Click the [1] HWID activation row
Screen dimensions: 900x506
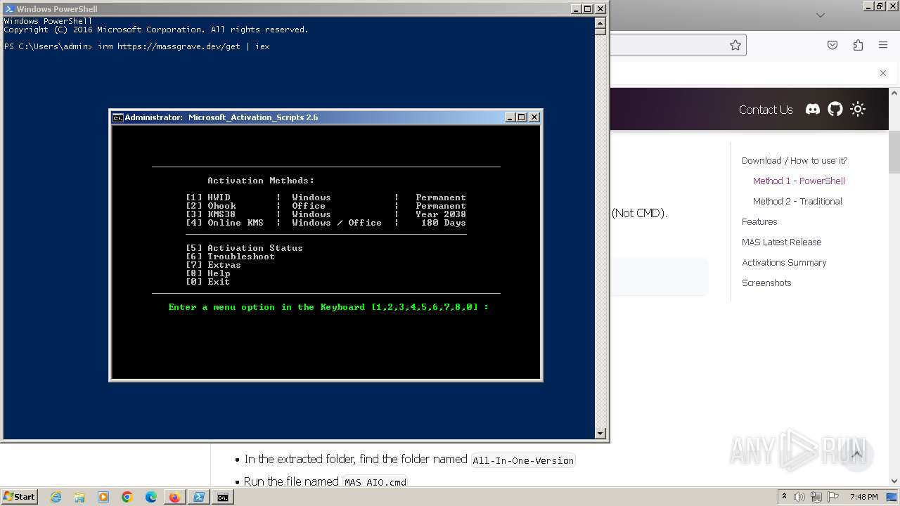pyautogui.click(x=326, y=197)
